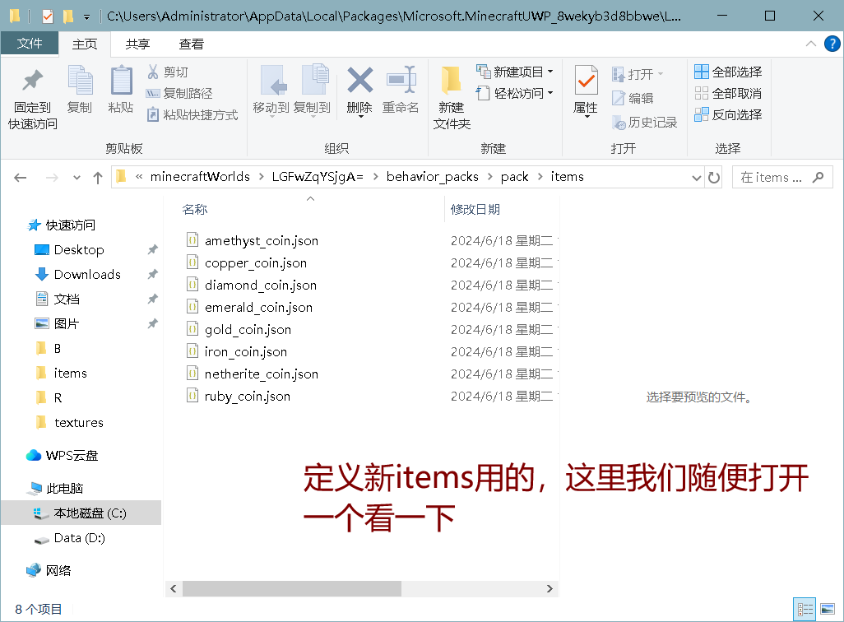The height and width of the screenshot is (622, 844).
Task: Open the recent locations dropdown arrow
Action: (77, 178)
